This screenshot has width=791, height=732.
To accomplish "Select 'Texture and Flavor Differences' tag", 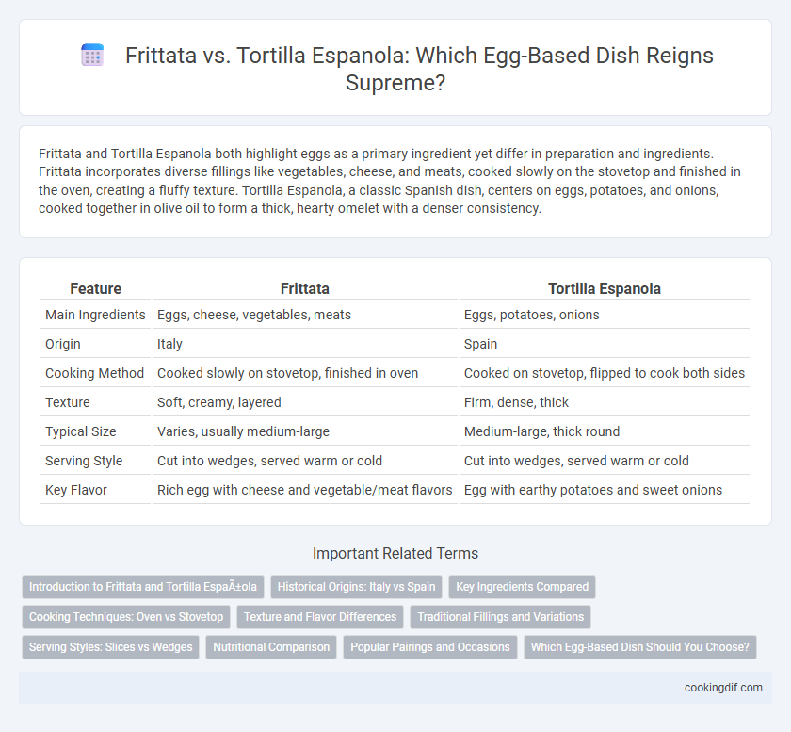I will coord(320,617).
